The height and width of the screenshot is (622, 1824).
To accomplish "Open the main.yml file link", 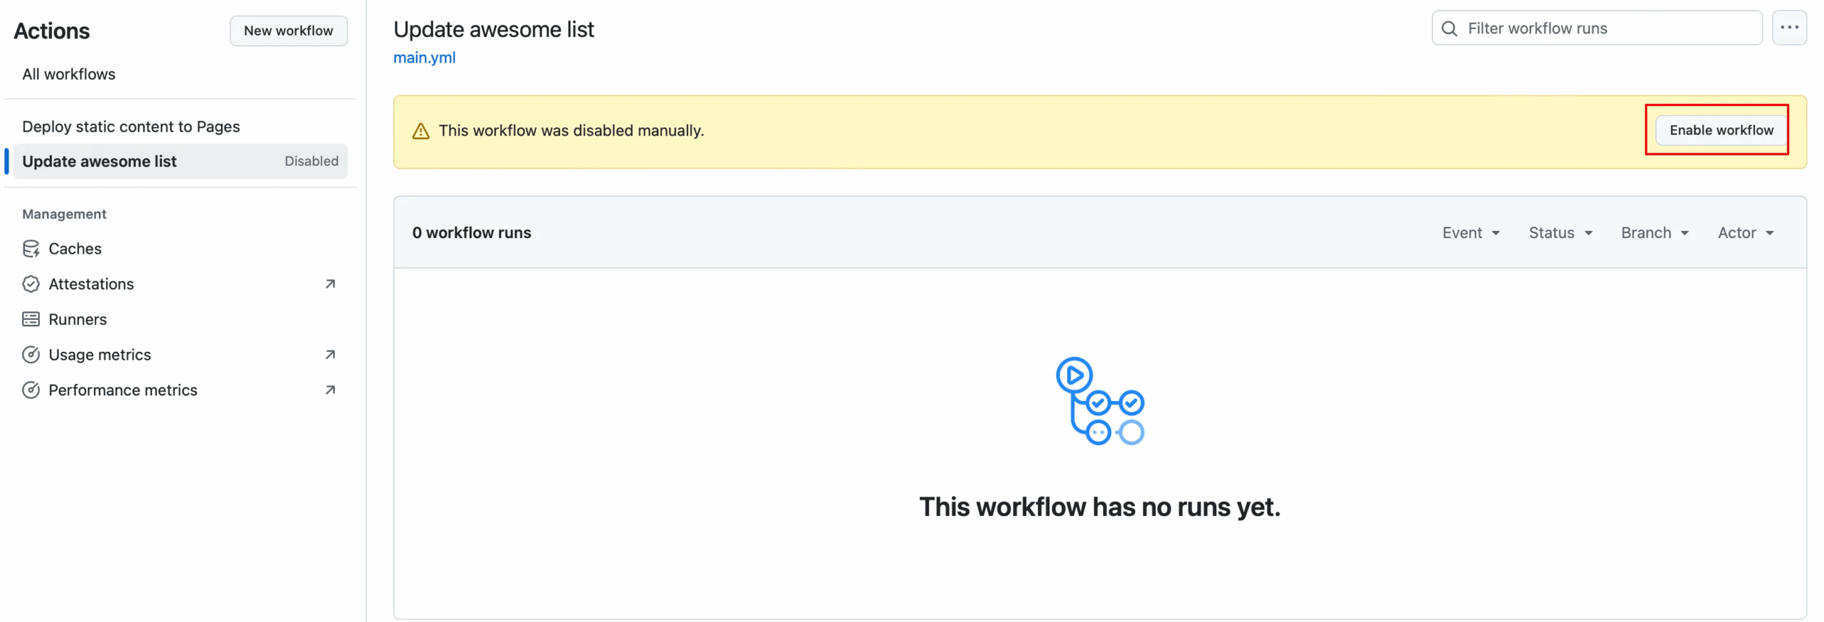I will pyautogui.click(x=424, y=58).
